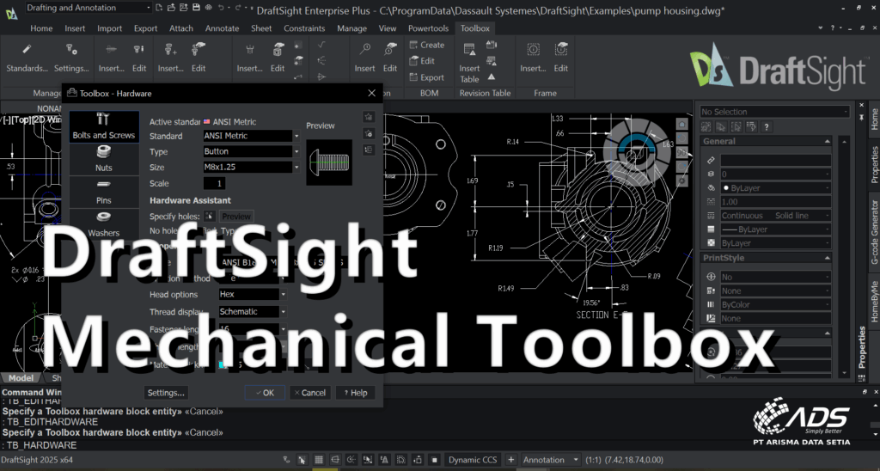The height and width of the screenshot is (471, 880).
Task: Select the Washers hardware category
Action: click(x=104, y=224)
